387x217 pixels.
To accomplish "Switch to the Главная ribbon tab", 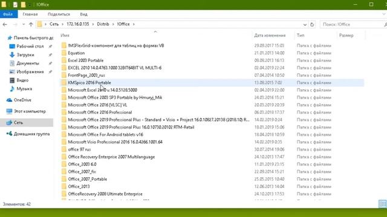I will pyautogui.click(x=30, y=14).
